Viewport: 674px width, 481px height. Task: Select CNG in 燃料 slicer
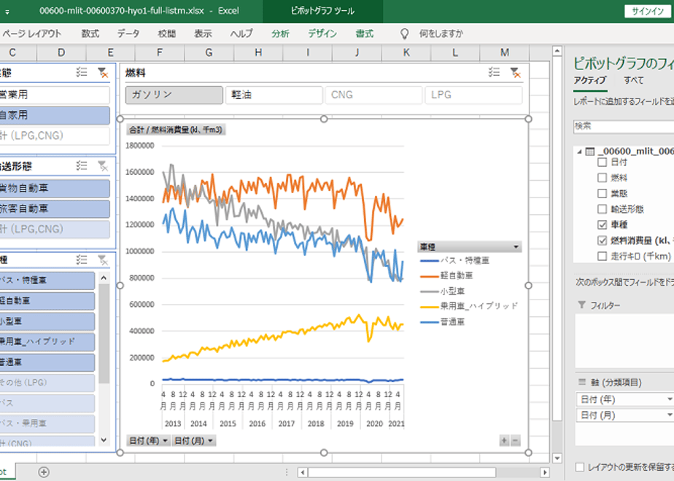(x=373, y=95)
